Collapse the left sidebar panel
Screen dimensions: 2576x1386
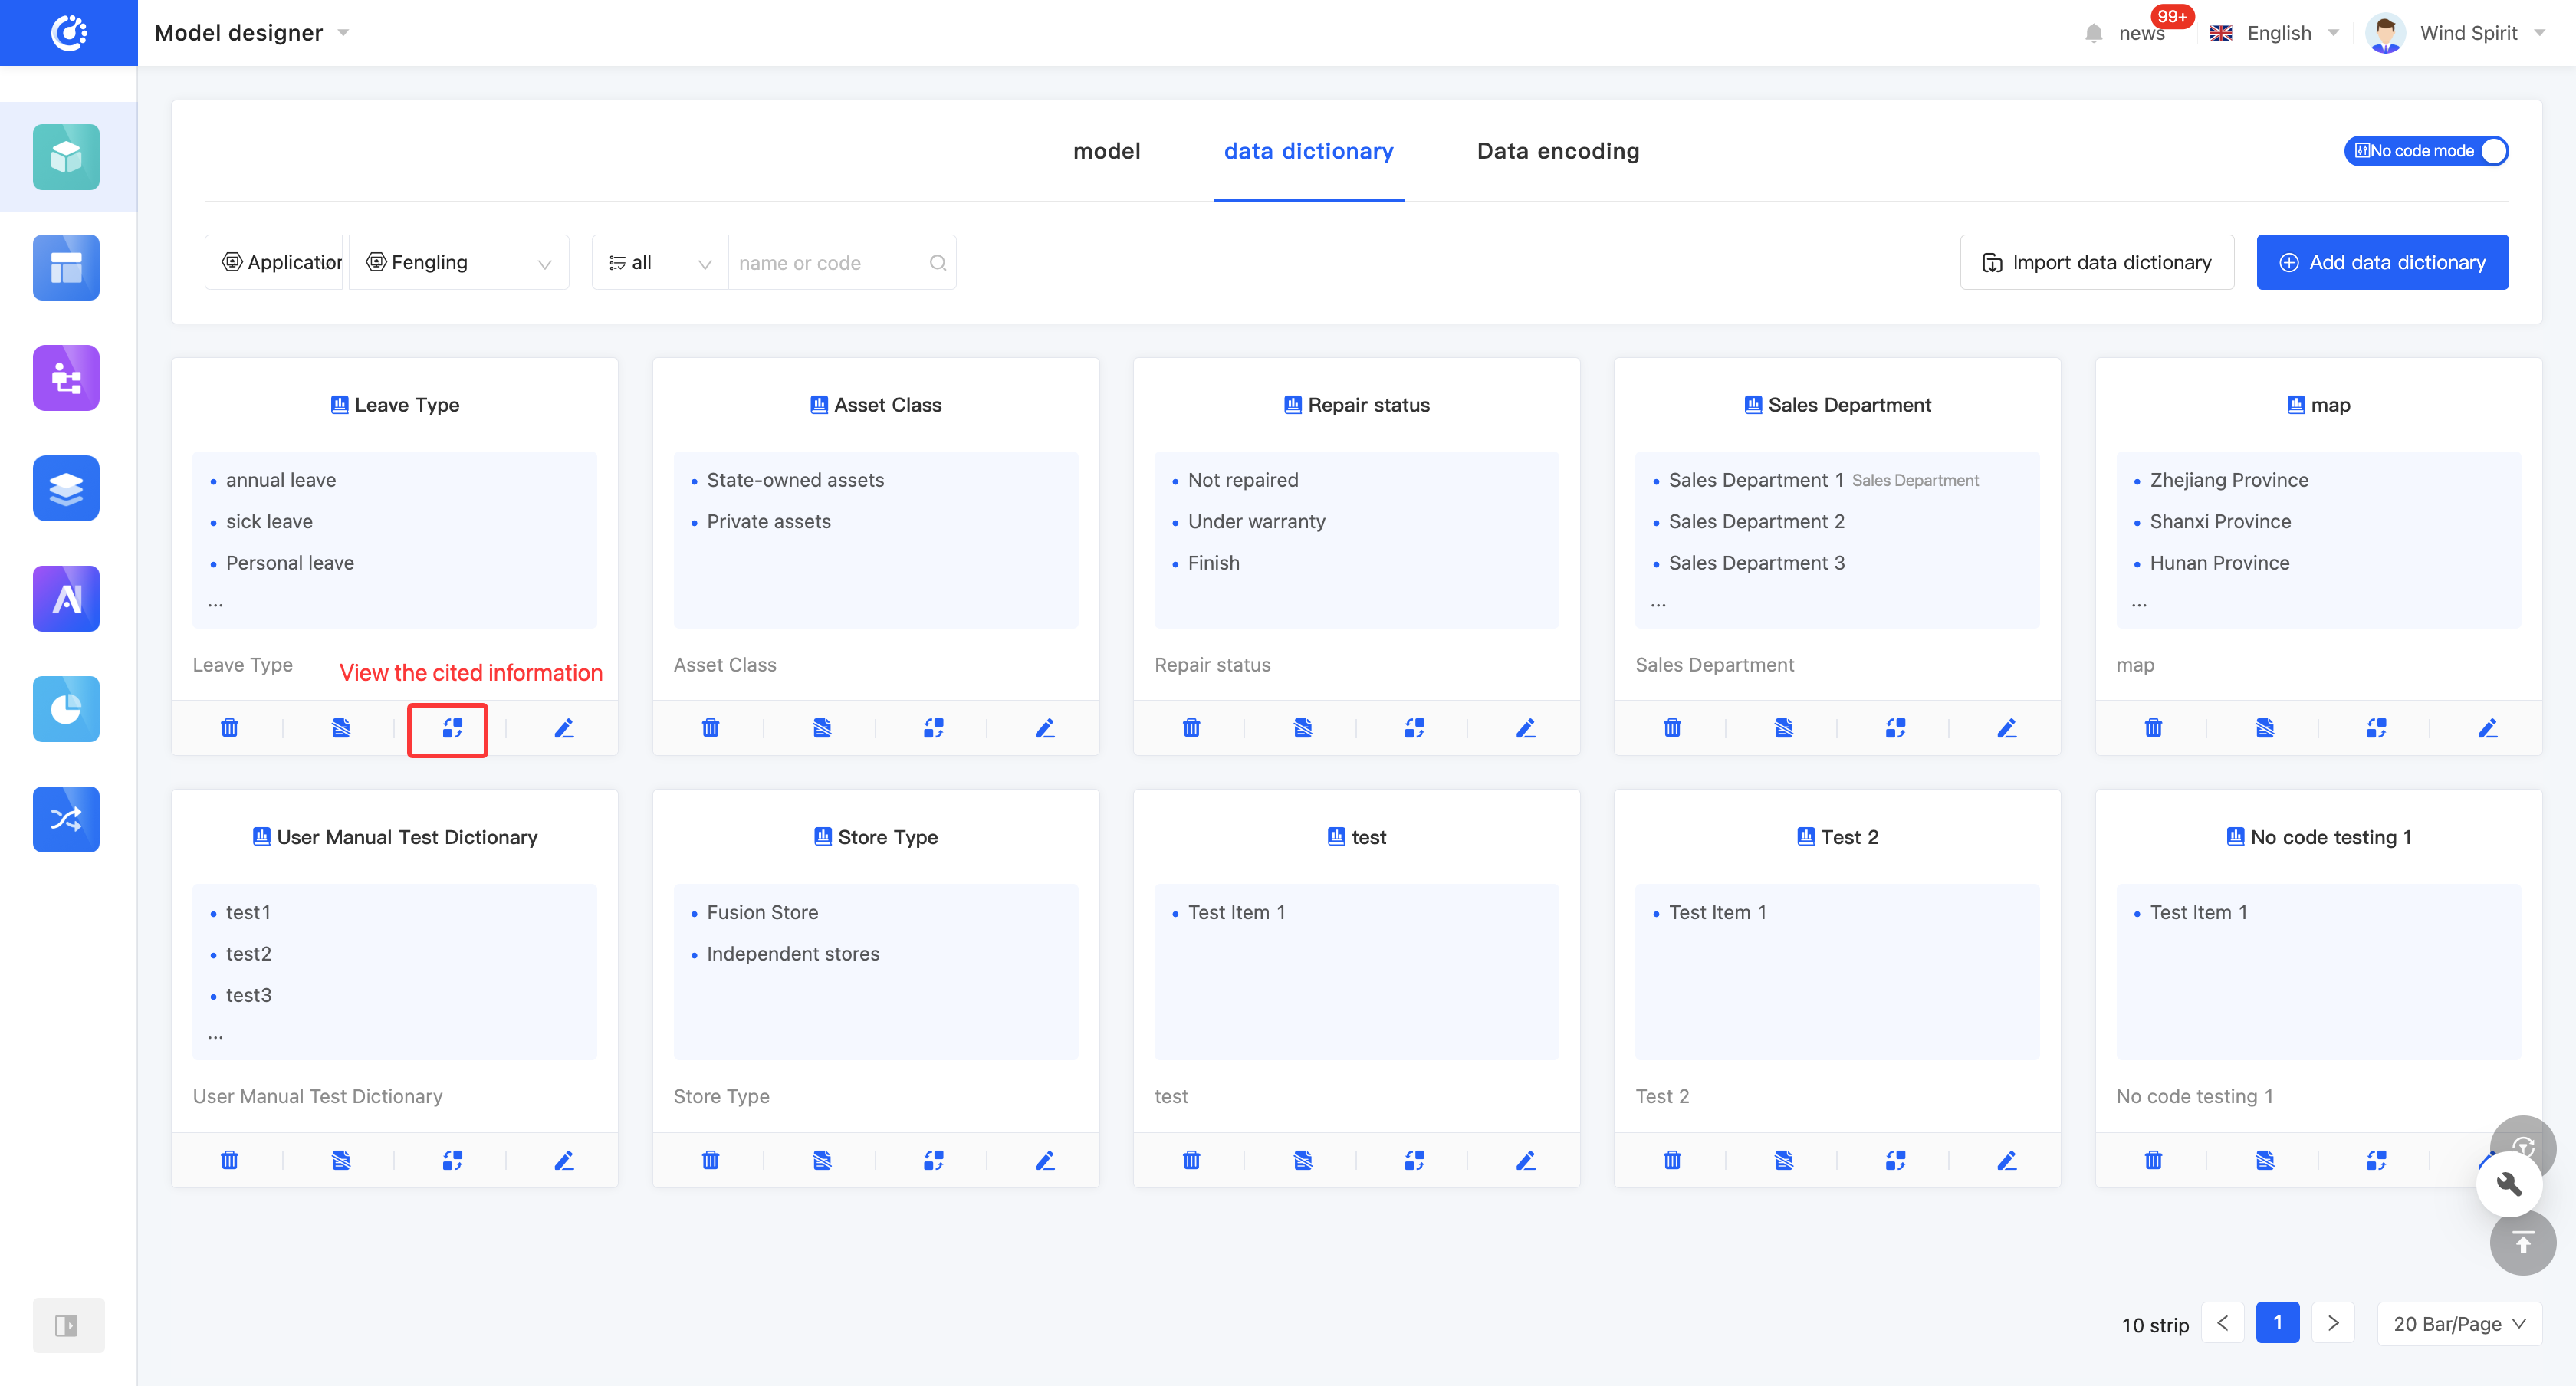[x=67, y=1325]
